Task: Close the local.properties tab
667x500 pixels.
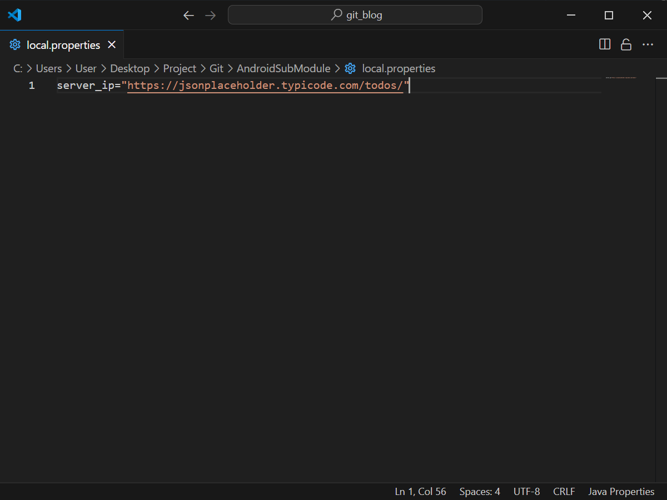Action: coord(112,44)
